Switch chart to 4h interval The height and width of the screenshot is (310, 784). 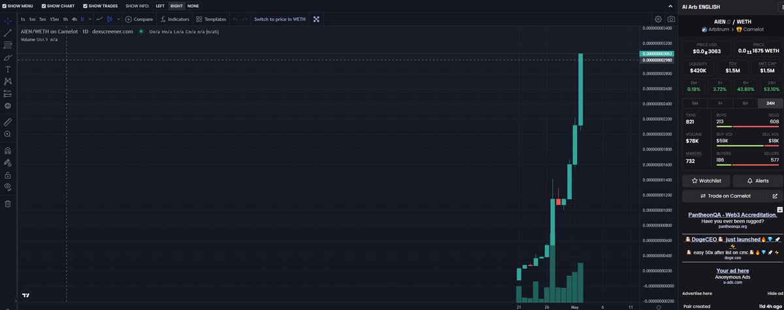click(x=74, y=20)
